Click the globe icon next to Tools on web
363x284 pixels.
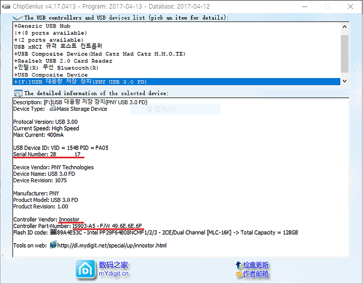(x=53, y=244)
